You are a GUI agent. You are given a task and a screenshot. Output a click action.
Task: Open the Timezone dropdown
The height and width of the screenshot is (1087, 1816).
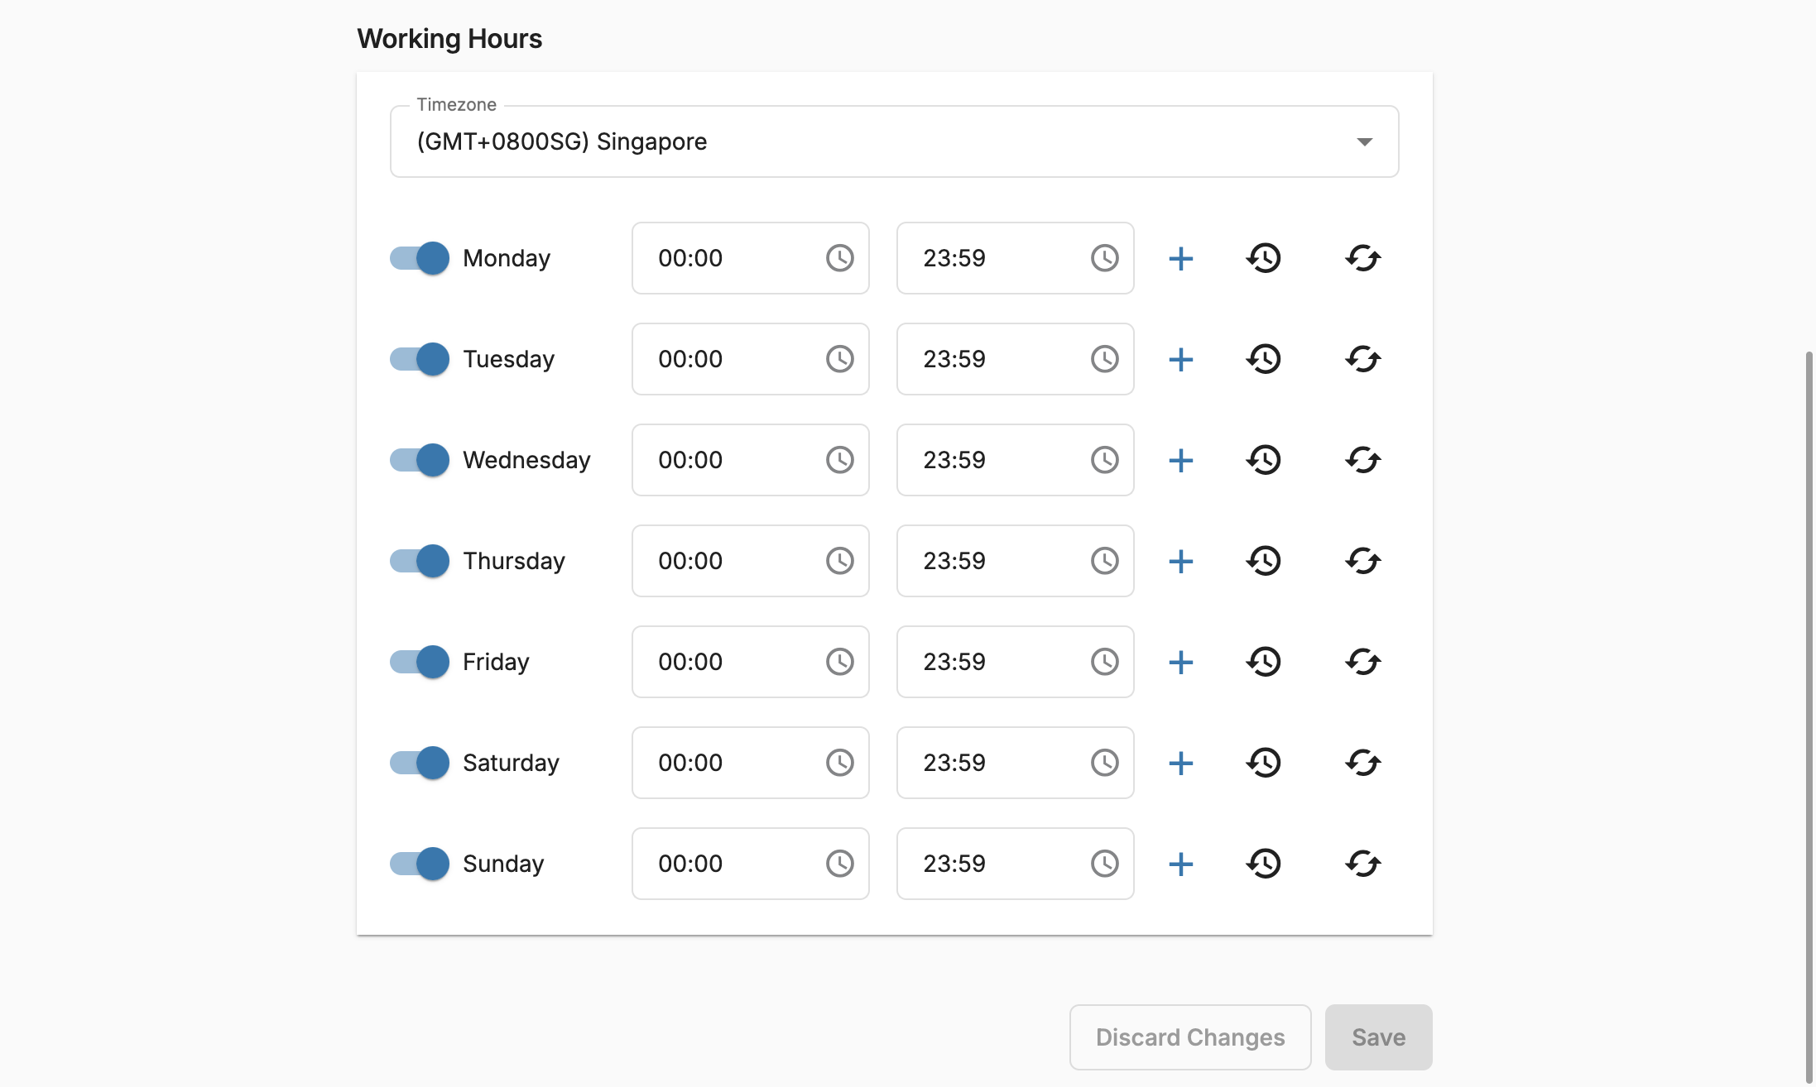[x=894, y=141]
